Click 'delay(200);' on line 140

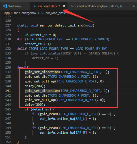tap(35, 86)
